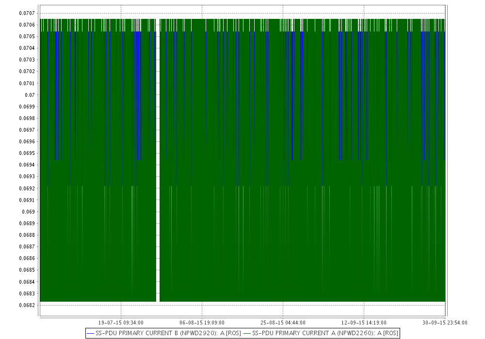Click legend entry SS-PDU PRIMARY CURRENT A (NPWD2260)
485x339 pixels.
[321, 333]
